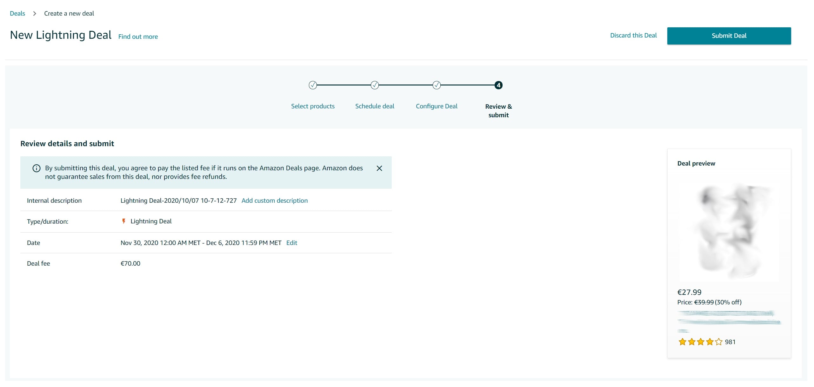This screenshot has width=814, height=387.
Task: Click the €70.00 deal fee value
Action: click(x=130, y=263)
